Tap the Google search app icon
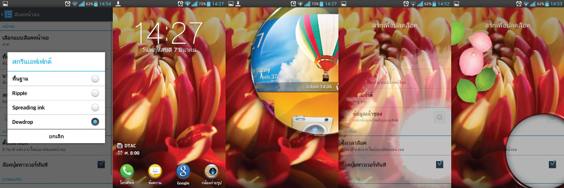 pyautogui.click(x=183, y=171)
